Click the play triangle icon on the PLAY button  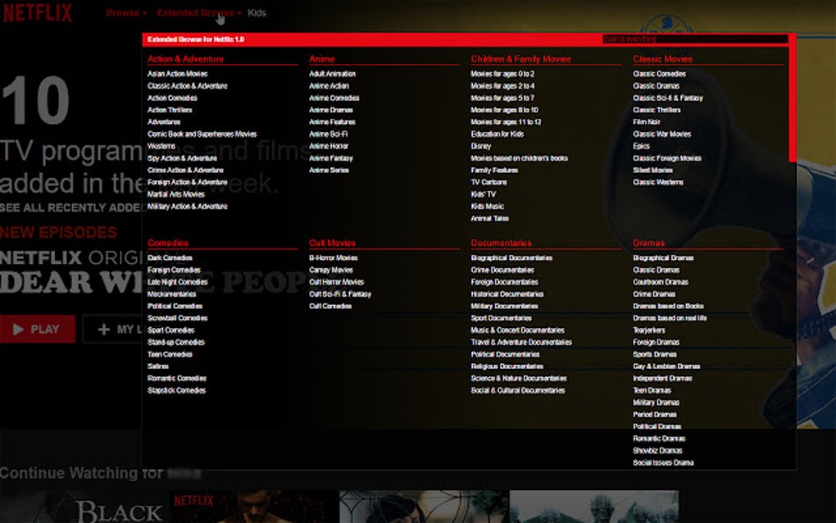point(17,327)
